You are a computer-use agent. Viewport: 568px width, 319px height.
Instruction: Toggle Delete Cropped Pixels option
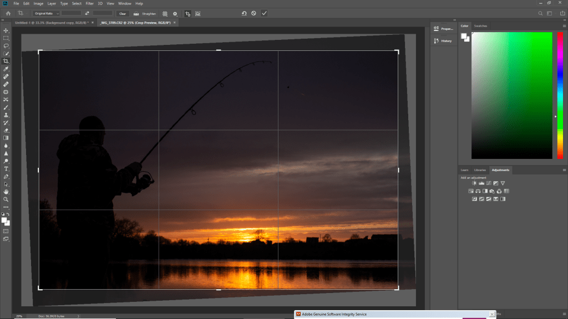[187, 13]
